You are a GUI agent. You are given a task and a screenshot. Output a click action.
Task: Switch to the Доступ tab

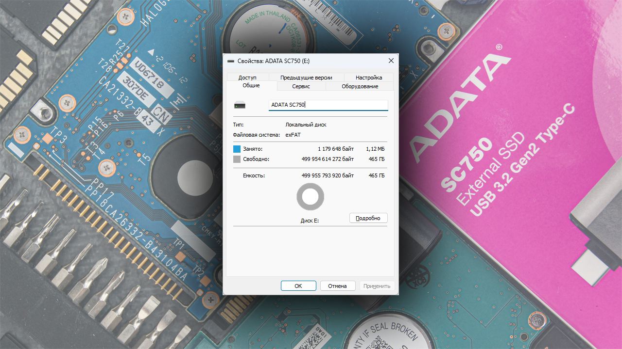pyautogui.click(x=247, y=78)
